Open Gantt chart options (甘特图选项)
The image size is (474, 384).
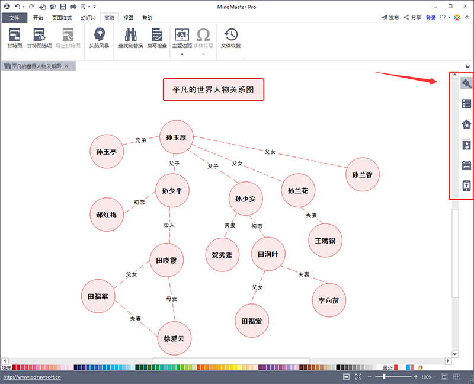pos(39,38)
